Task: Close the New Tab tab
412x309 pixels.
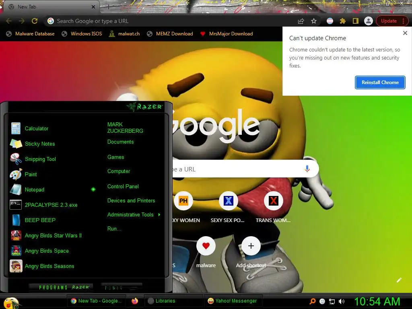Action: [93, 7]
